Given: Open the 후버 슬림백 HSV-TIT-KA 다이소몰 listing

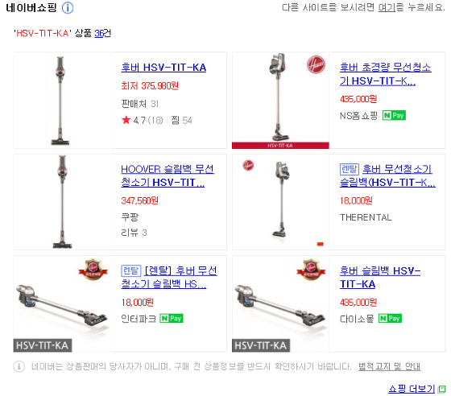Looking at the screenshot, I should 380,278.
